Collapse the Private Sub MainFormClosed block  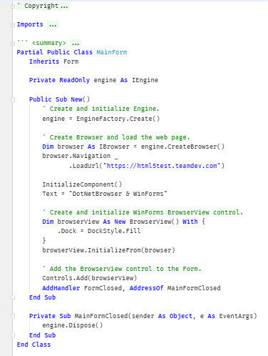13,316
